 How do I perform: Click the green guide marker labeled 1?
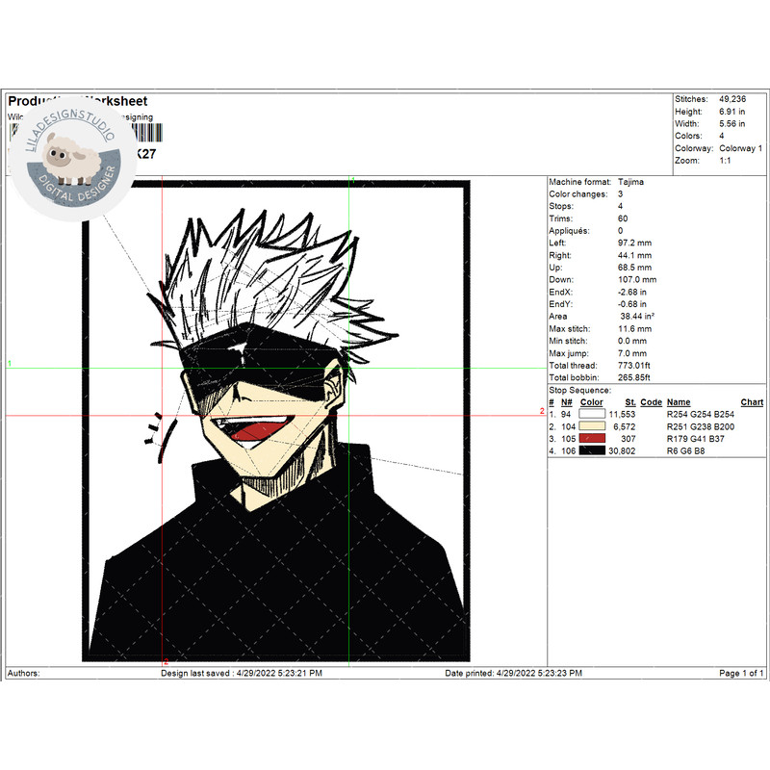coord(12,364)
